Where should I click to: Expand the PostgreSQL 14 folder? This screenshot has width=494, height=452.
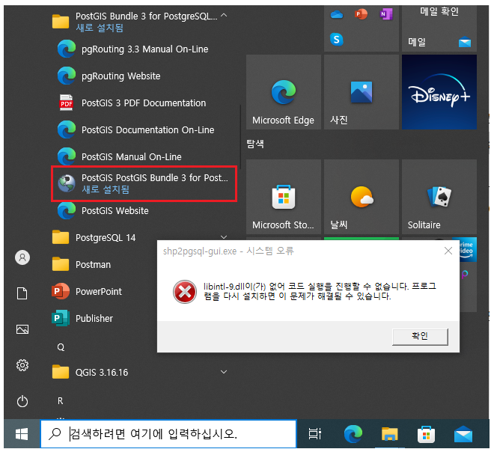(x=224, y=237)
